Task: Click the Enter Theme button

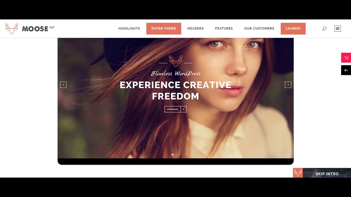Action: (164, 28)
